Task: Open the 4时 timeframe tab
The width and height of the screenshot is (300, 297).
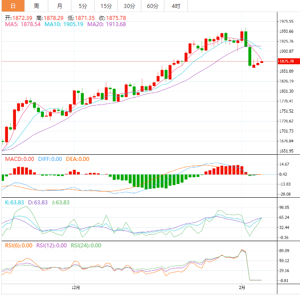Action: tap(176, 6)
